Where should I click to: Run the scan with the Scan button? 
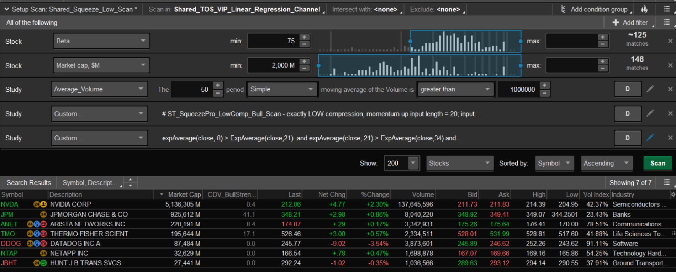[657, 163]
